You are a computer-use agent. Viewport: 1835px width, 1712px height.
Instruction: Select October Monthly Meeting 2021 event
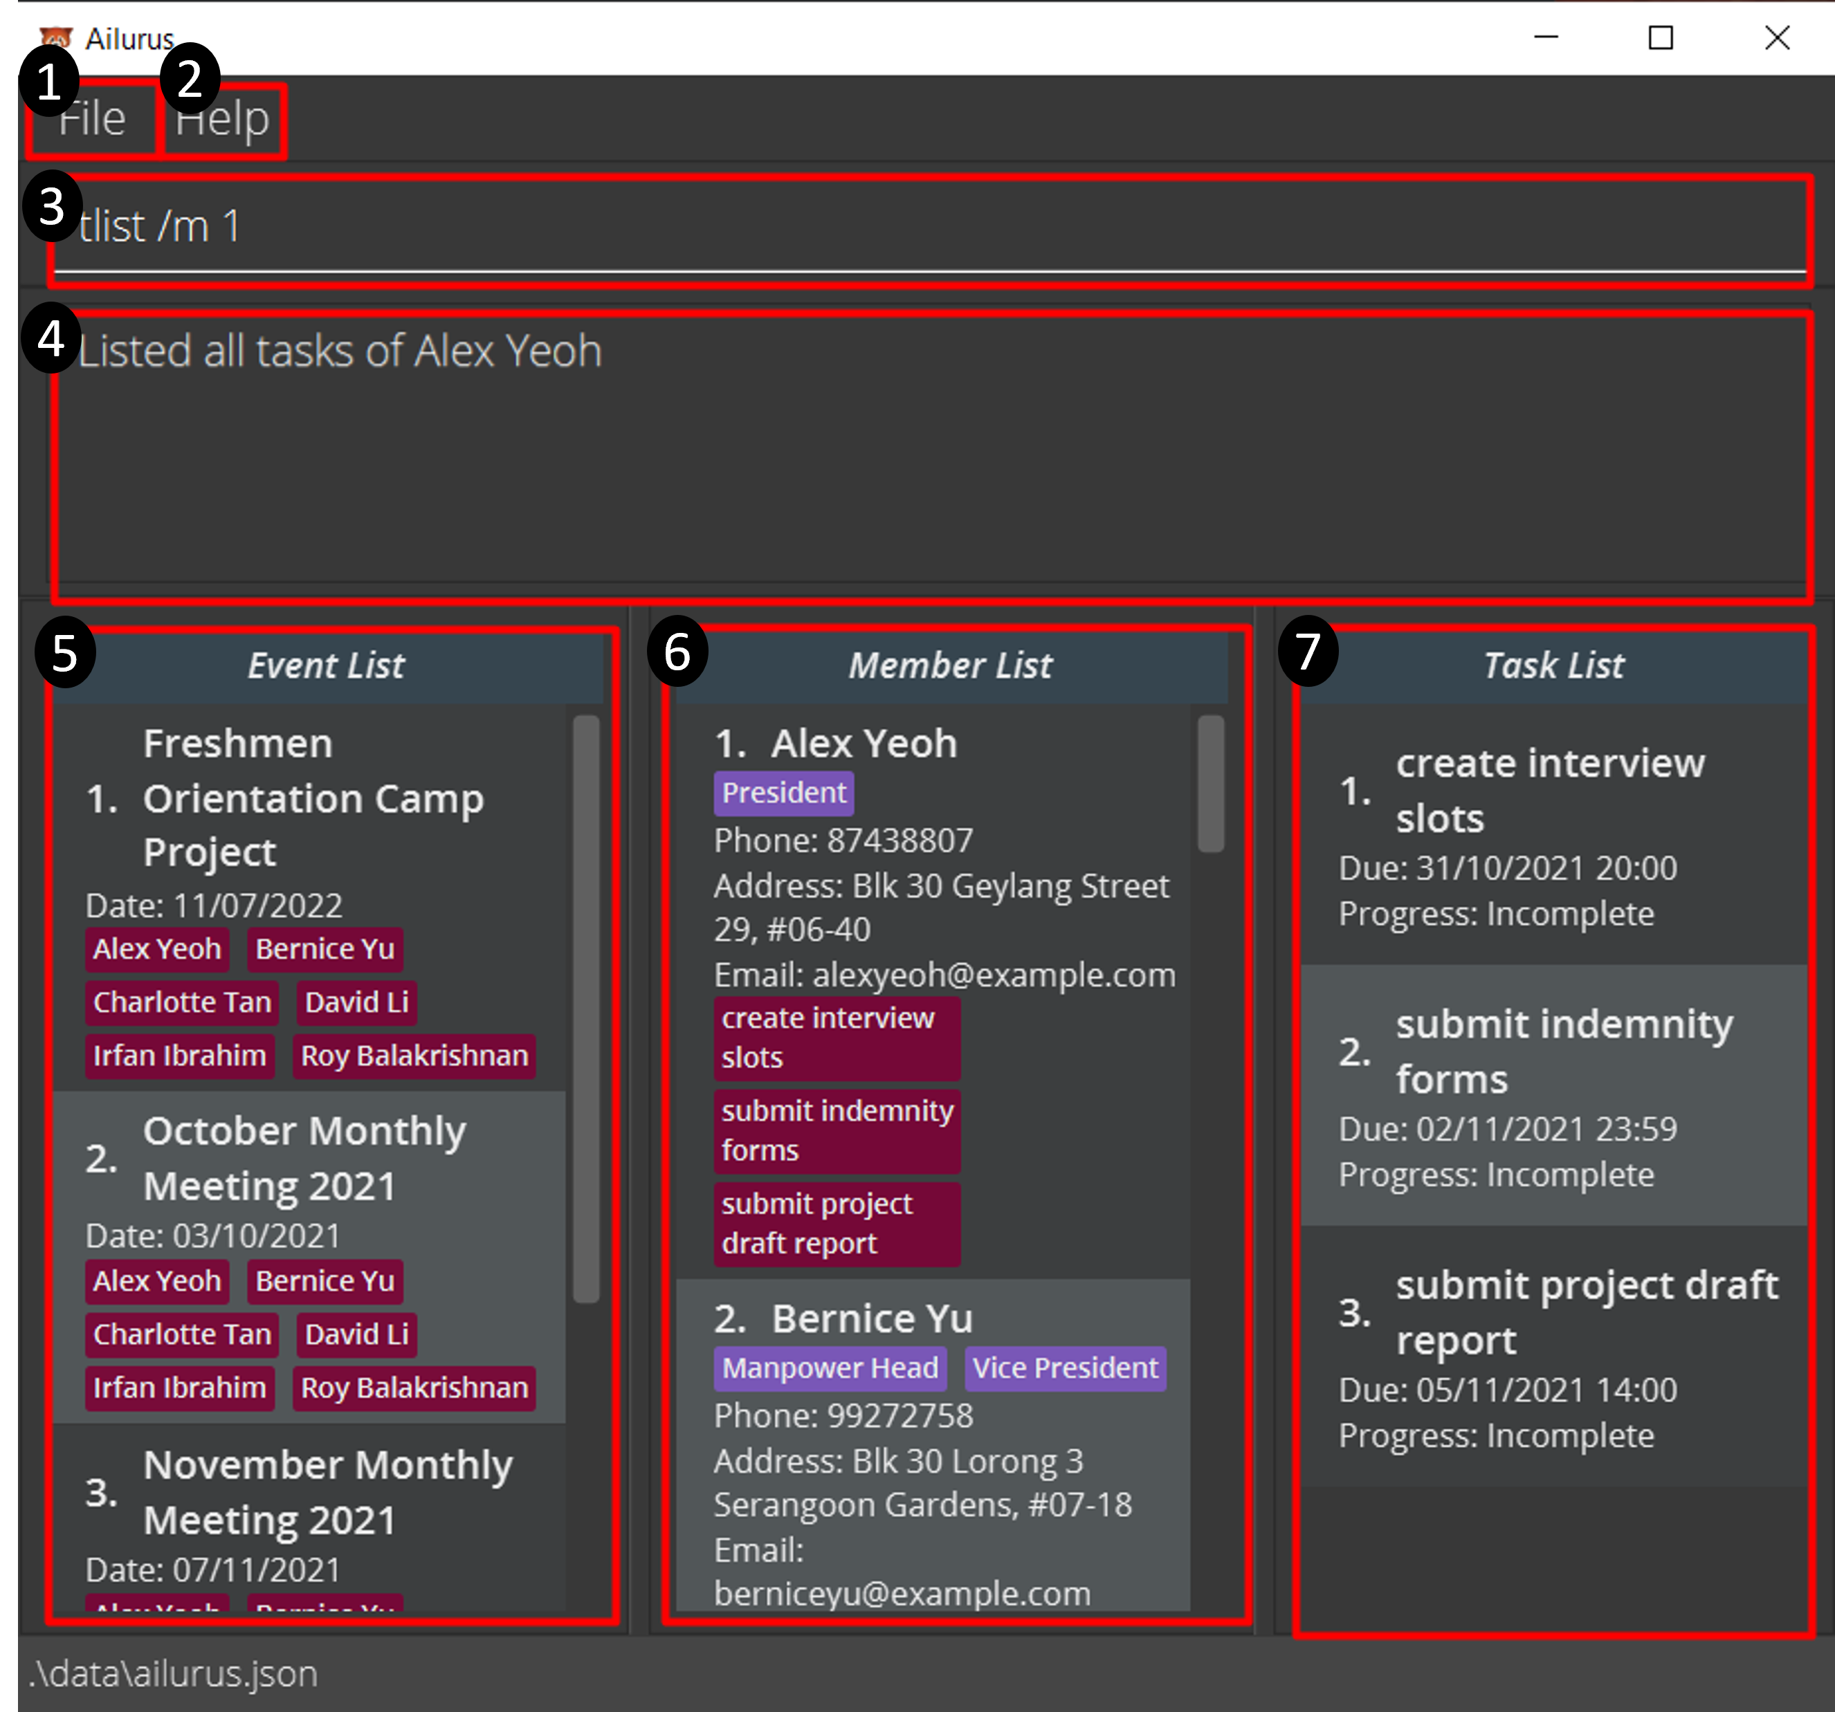coord(304,1159)
